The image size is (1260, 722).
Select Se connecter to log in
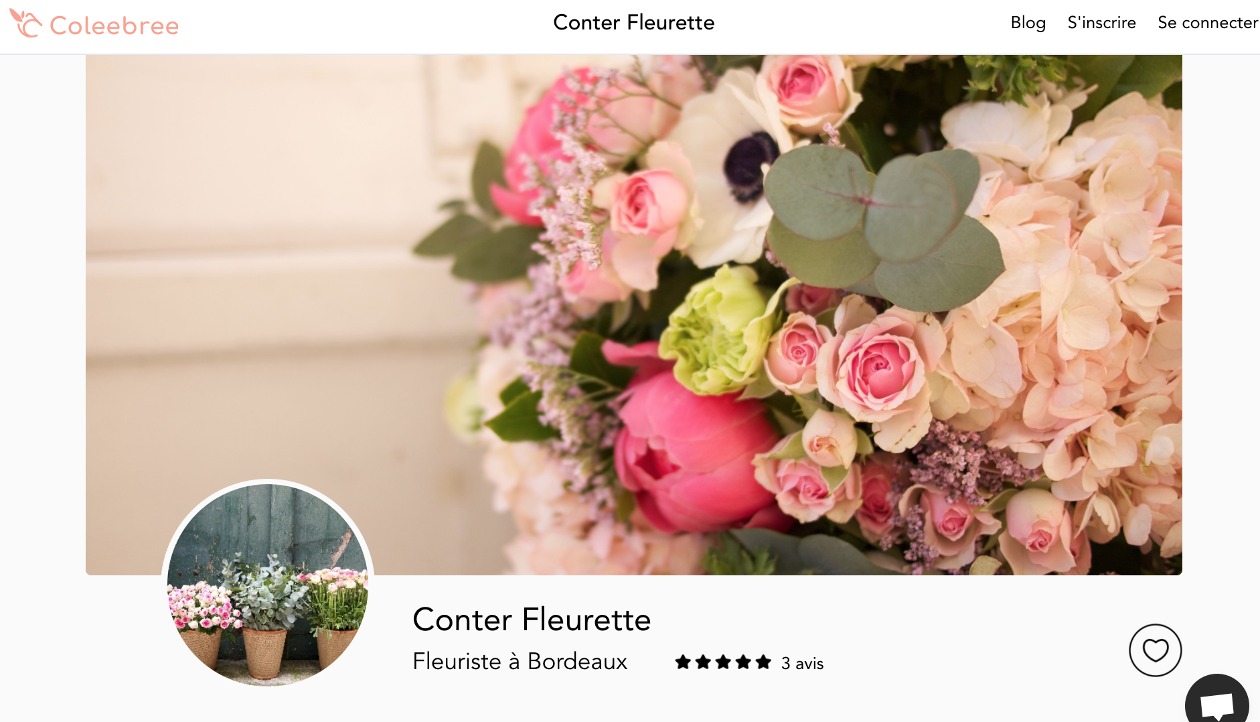pos(1208,23)
